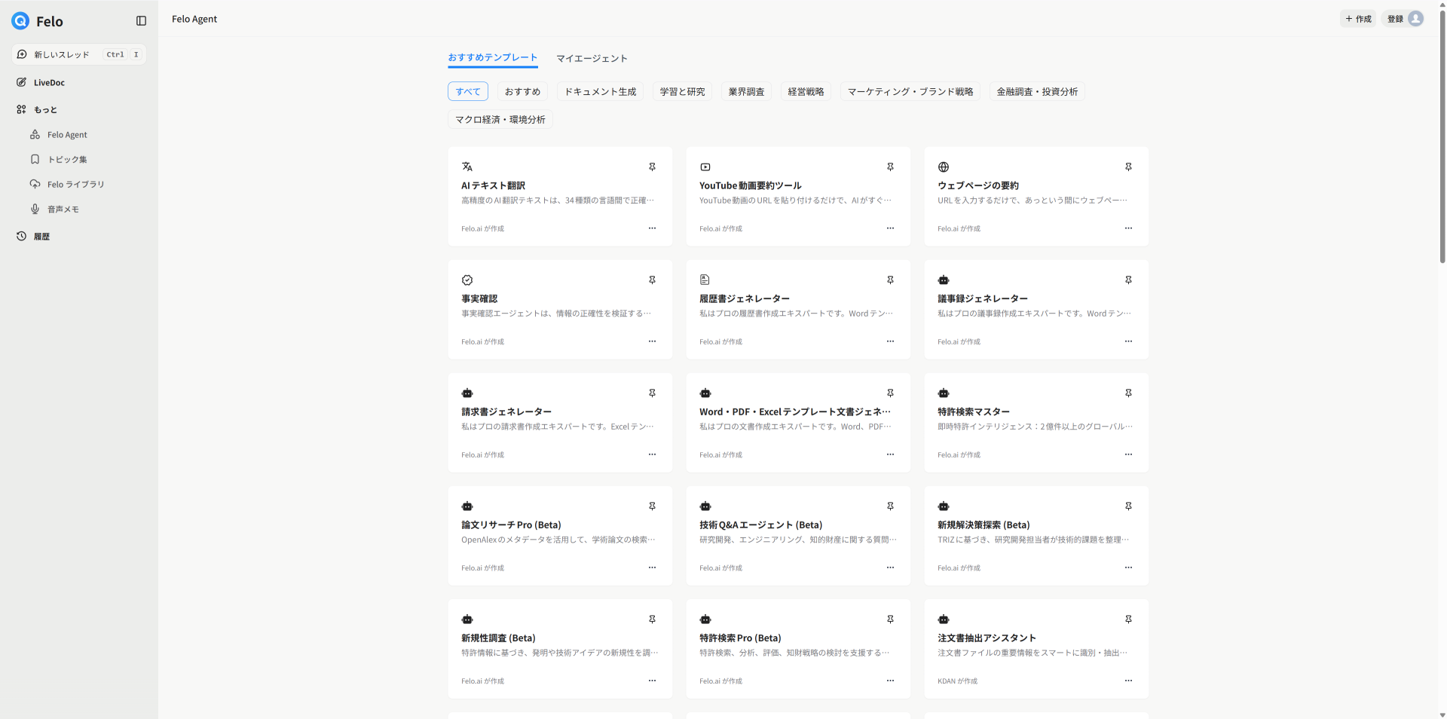Pin the 注文書抽出アシスタント card
Viewport: 1447px width, 719px height.
tap(1128, 620)
